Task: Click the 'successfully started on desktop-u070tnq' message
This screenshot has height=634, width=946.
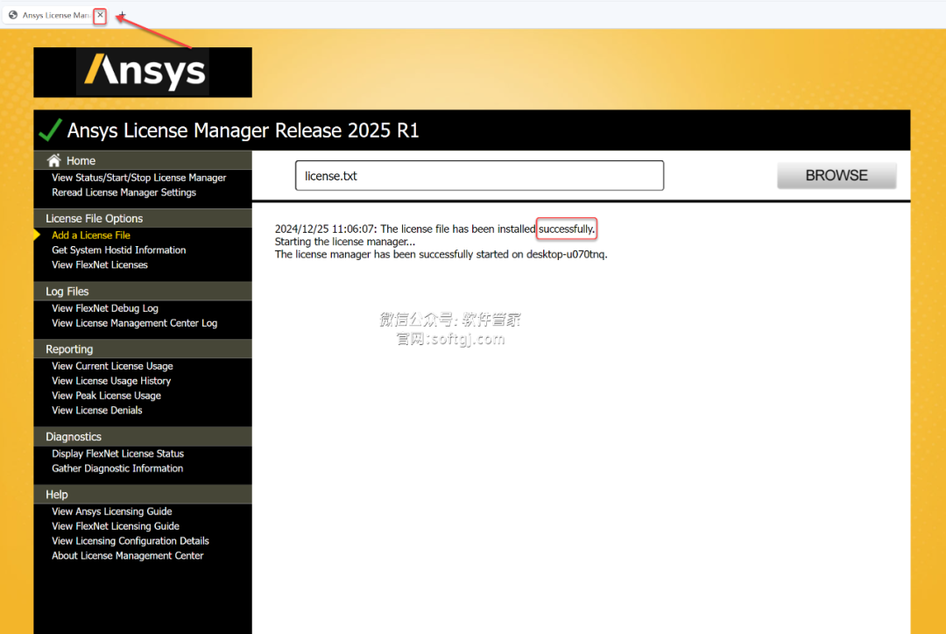Action: [x=441, y=255]
